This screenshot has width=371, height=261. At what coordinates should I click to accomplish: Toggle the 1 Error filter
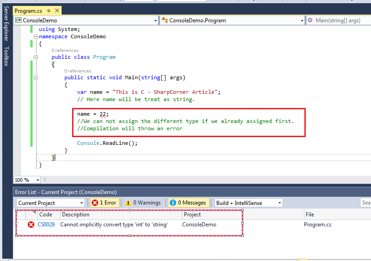pyautogui.click(x=104, y=203)
